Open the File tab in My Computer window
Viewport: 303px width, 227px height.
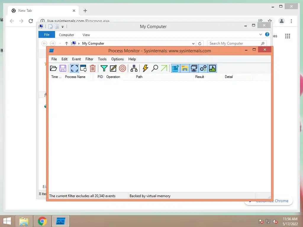point(47,35)
